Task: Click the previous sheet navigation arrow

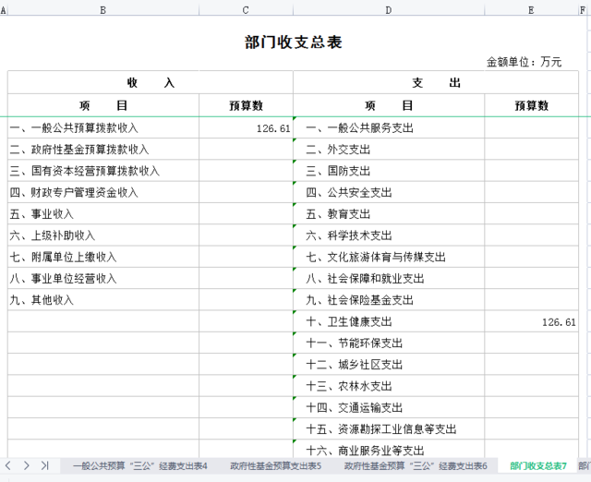Action: coord(8,466)
